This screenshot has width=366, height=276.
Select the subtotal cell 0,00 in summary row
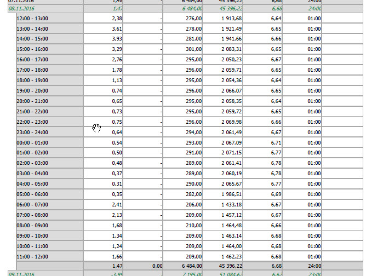(x=143, y=266)
